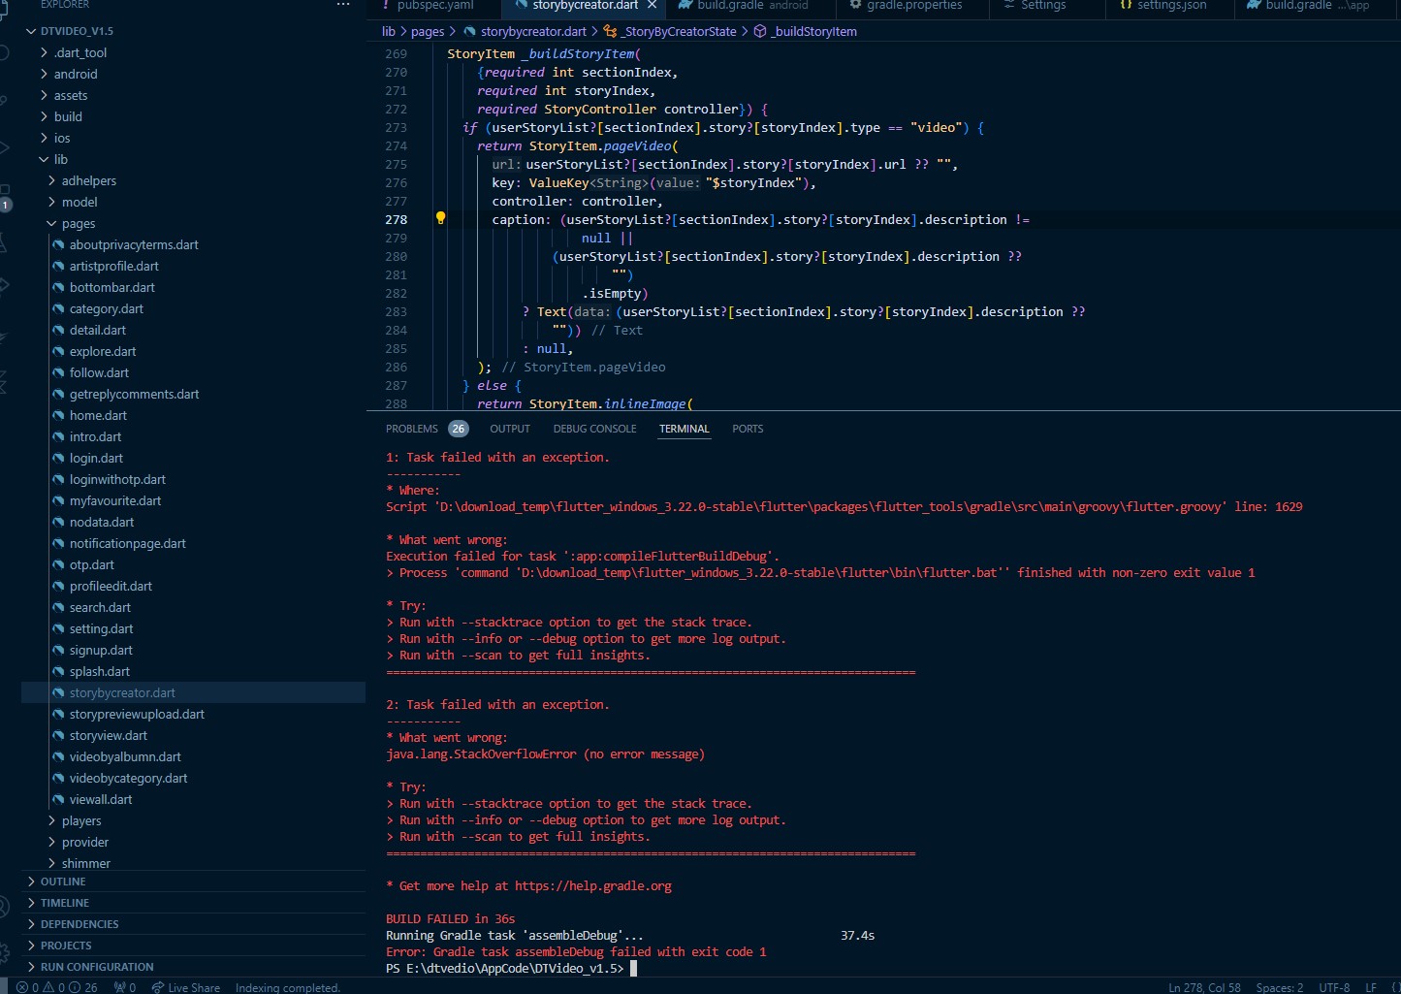Click the Dart icon beside splash.dart

[59, 671]
